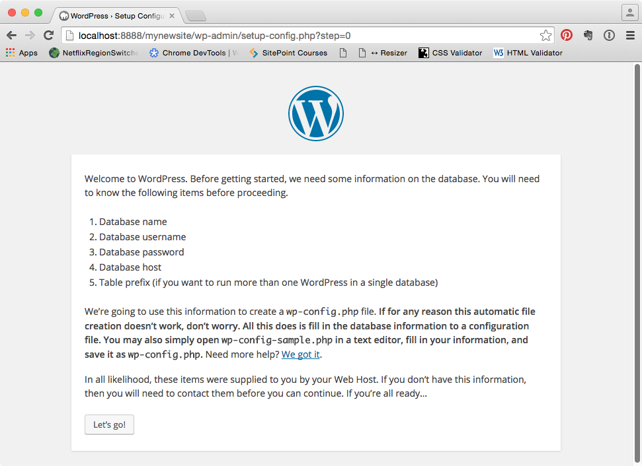Click the 'wp-config-sample.php' filename text
Screen dimensions: 642x466
click(277, 340)
